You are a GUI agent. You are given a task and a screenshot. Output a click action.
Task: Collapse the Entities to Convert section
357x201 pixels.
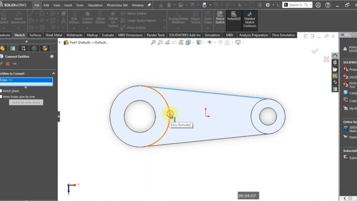coord(54,73)
